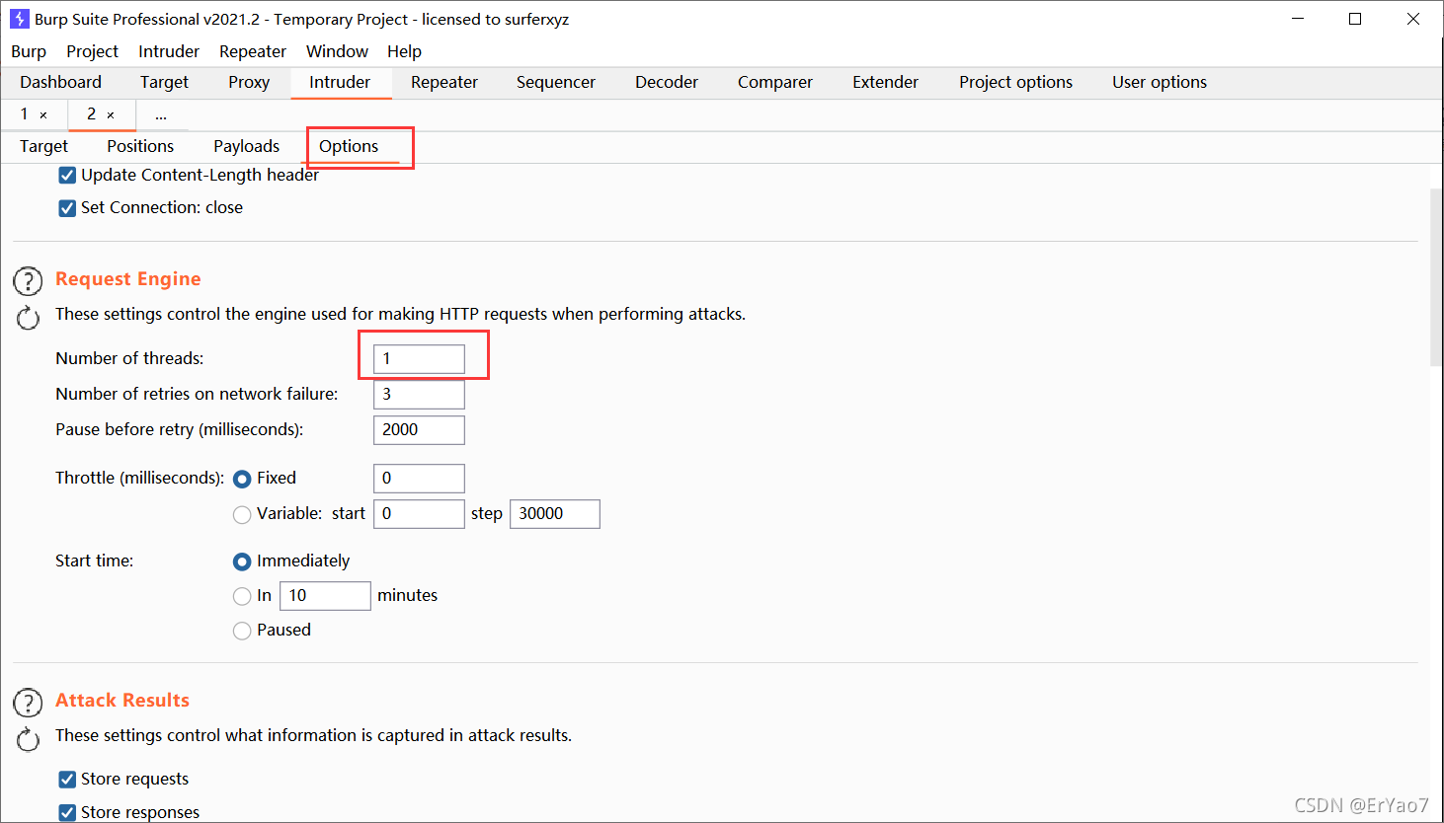Select Variable throttle radio button

pyautogui.click(x=242, y=515)
